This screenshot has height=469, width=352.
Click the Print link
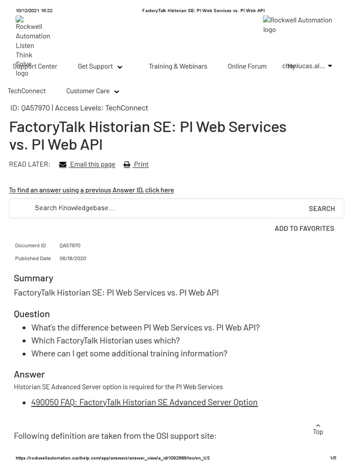coord(141,164)
